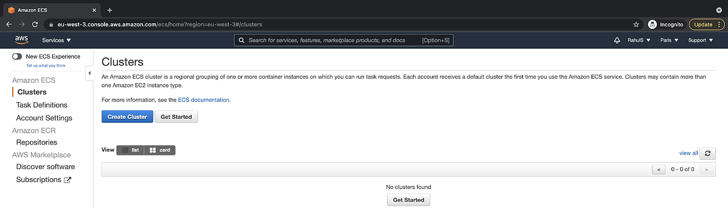Open the ECS documentation link
728x208 pixels.
(203, 100)
